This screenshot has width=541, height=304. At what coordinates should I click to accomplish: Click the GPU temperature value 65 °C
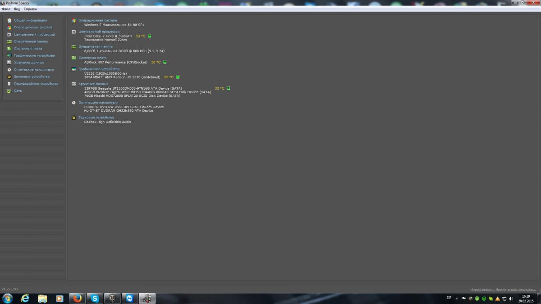(169, 77)
